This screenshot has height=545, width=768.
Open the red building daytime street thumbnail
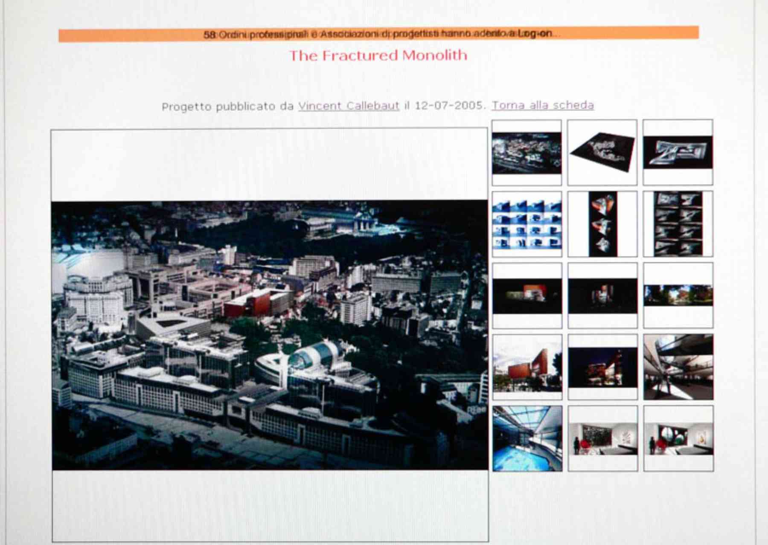click(527, 369)
